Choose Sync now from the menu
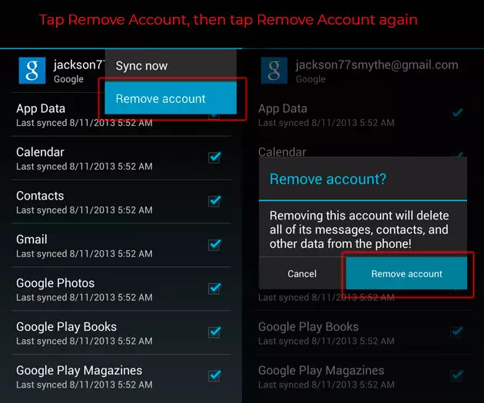484x403 pixels. [x=171, y=66]
